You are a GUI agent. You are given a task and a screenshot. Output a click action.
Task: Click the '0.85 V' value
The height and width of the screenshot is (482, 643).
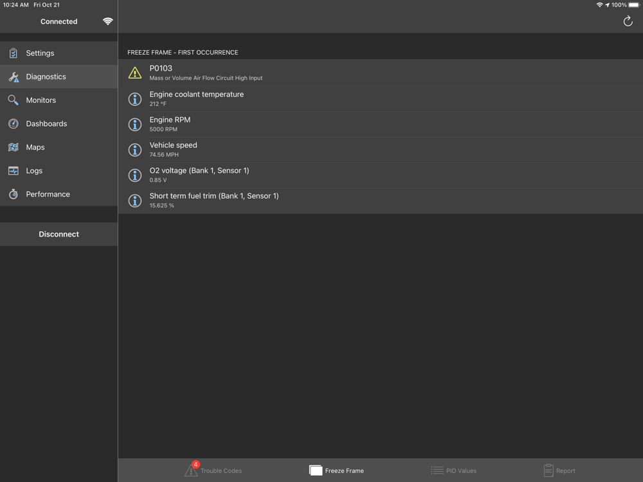click(158, 180)
